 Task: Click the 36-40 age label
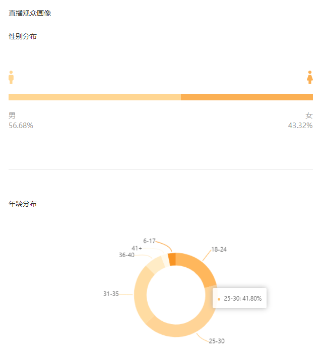tap(126, 255)
